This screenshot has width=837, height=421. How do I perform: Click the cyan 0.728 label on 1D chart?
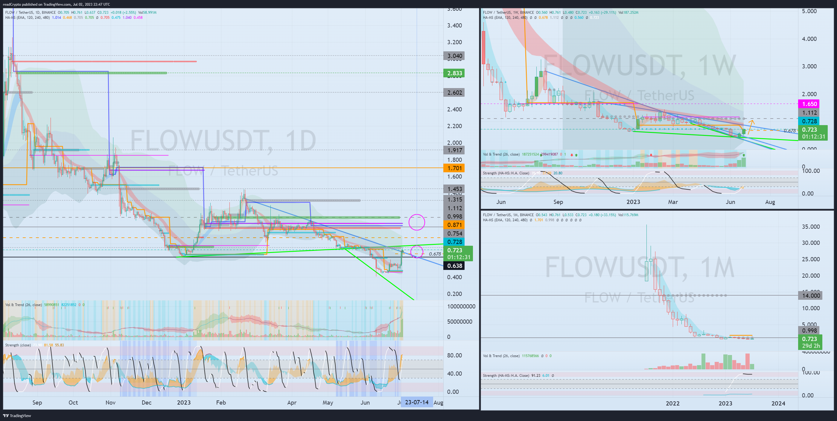(x=454, y=242)
